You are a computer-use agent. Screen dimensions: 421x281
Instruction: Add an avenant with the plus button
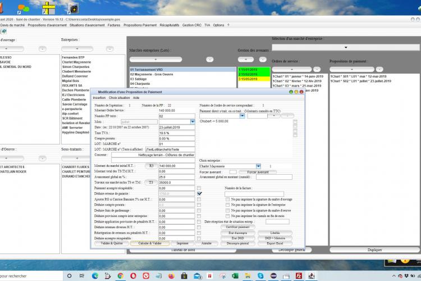246,60
